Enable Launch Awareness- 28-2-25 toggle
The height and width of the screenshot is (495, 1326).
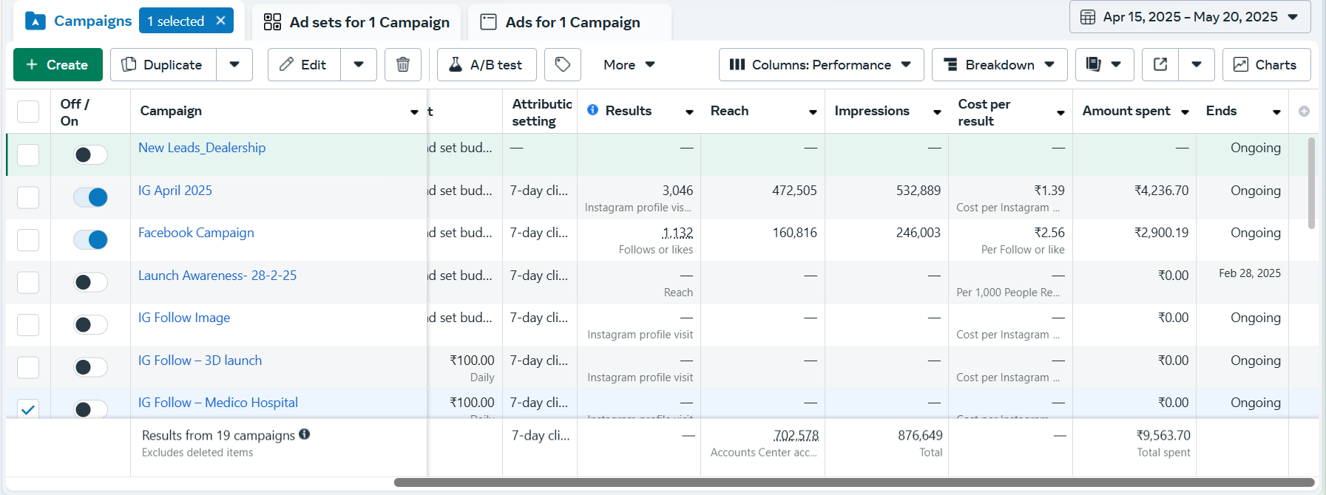(x=91, y=282)
